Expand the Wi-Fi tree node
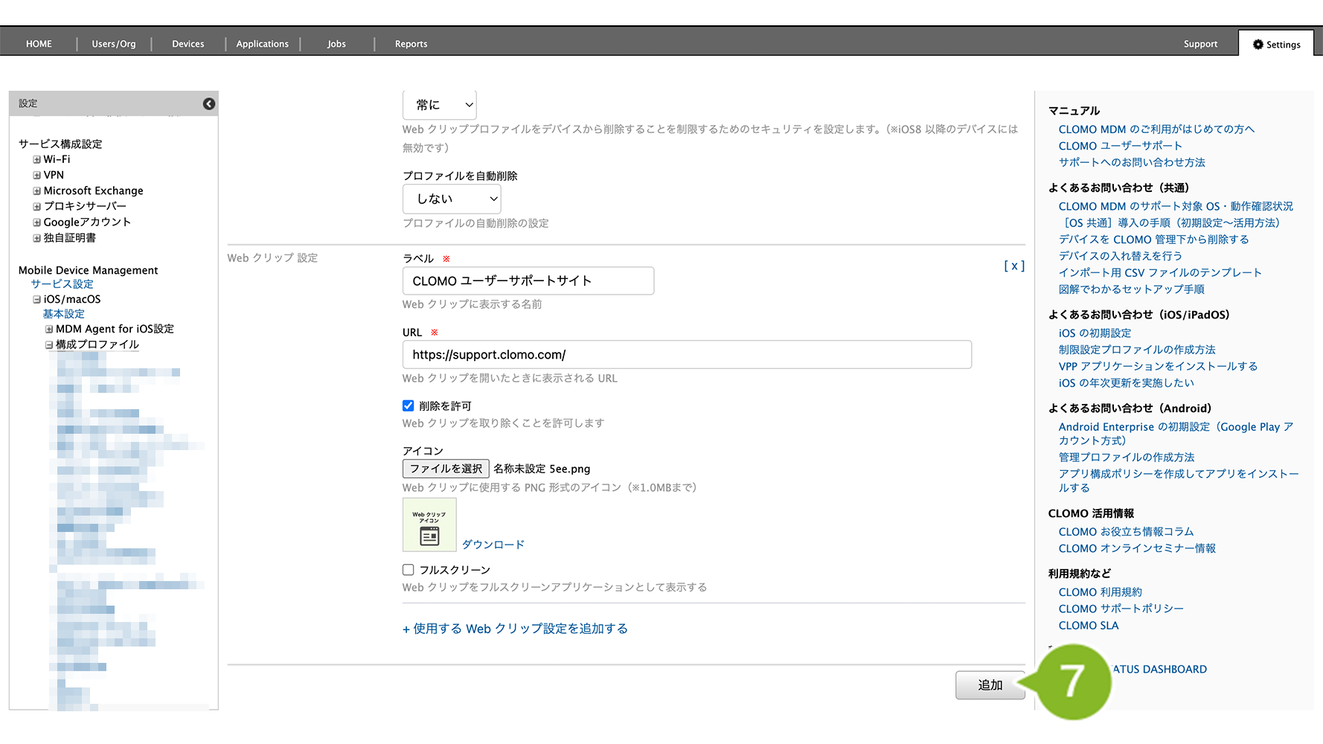The height and width of the screenshot is (744, 1323). (x=36, y=160)
